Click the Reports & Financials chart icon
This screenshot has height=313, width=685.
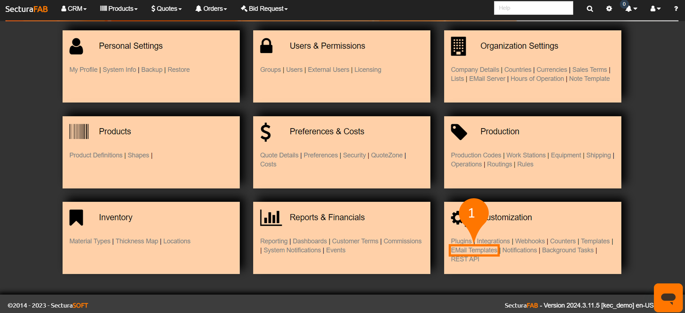270,218
